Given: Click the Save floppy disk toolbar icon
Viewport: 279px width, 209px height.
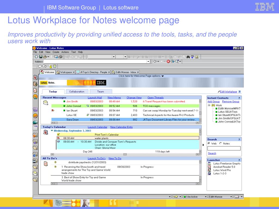Looking at the screenshot, I should (41, 57).
